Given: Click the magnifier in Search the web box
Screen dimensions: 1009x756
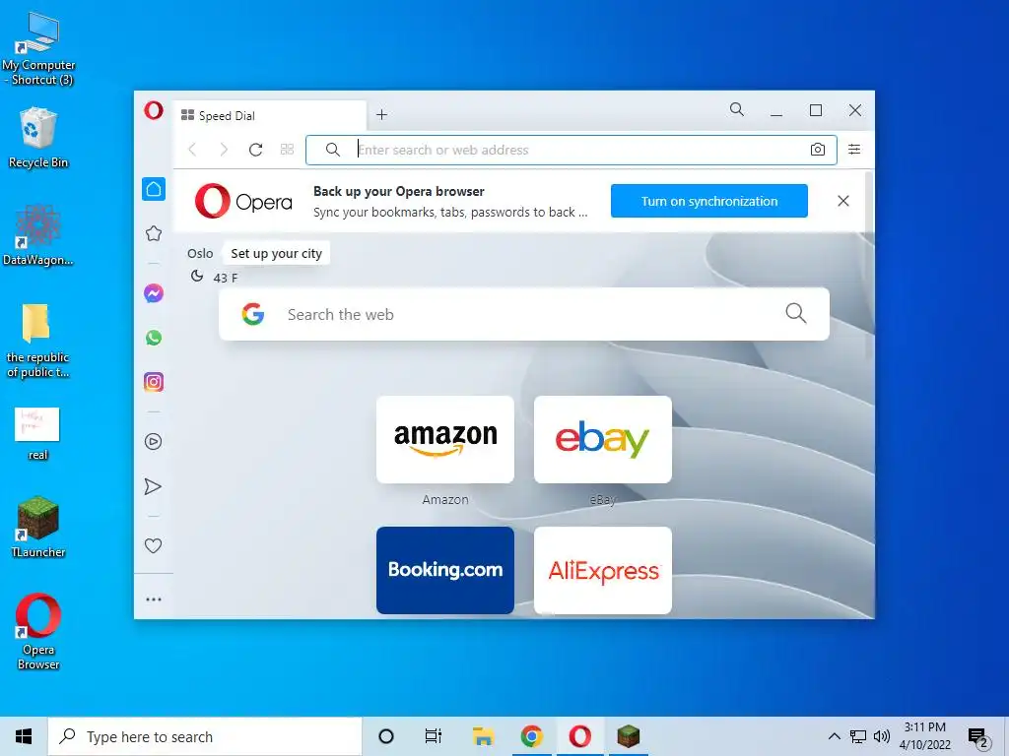Looking at the screenshot, I should pyautogui.click(x=795, y=313).
